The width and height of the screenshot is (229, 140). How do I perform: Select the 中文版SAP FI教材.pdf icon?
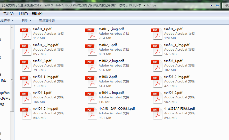point(156,113)
